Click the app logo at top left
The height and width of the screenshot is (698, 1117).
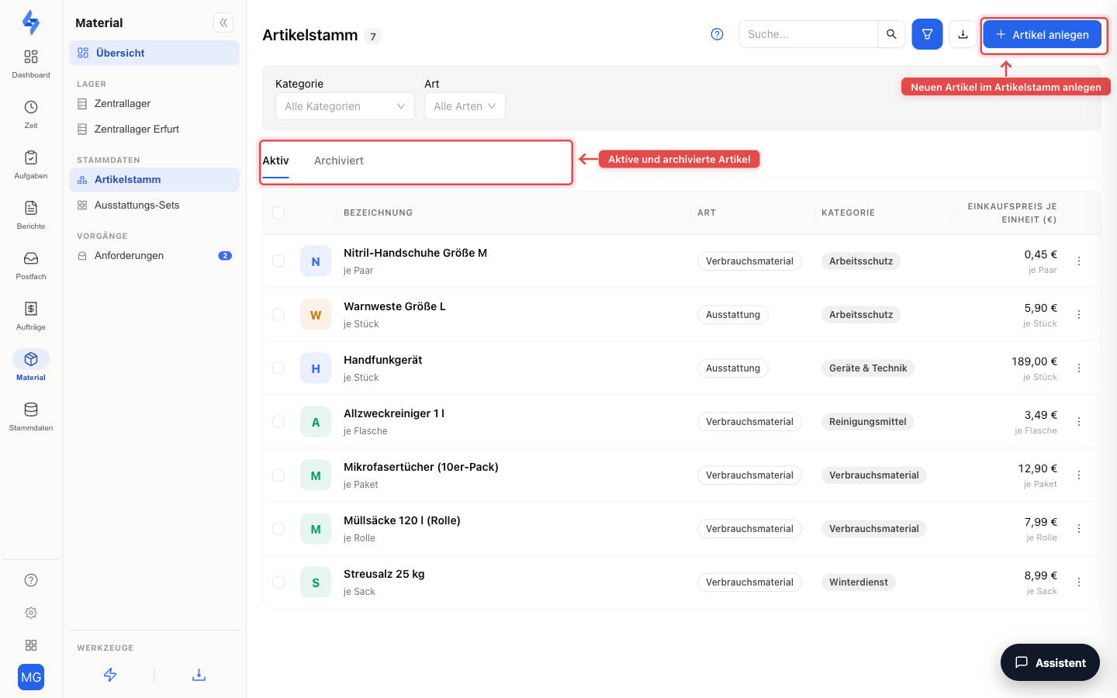pyautogui.click(x=31, y=22)
